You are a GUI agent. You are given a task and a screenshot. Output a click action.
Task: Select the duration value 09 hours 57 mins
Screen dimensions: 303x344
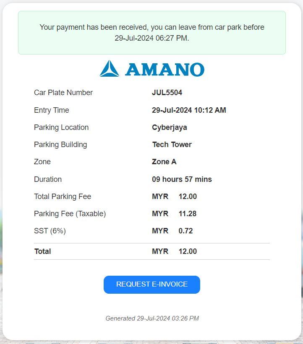coord(182,179)
